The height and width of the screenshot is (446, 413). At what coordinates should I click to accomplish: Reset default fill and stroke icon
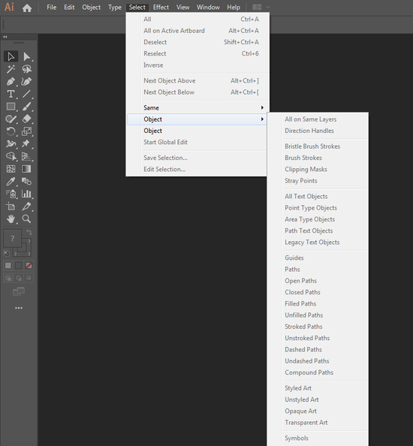pyautogui.click(x=6, y=253)
